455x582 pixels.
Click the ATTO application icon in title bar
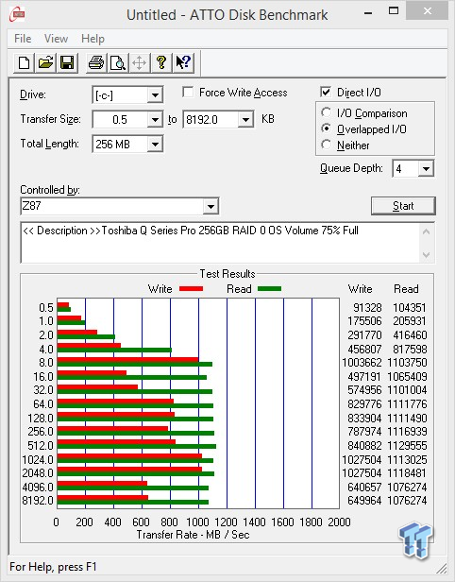point(17,14)
